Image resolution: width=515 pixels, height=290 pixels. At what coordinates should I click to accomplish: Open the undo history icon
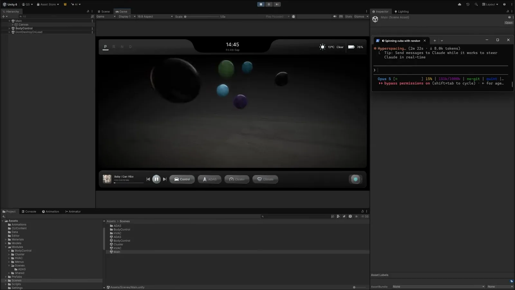coord(468,4)
